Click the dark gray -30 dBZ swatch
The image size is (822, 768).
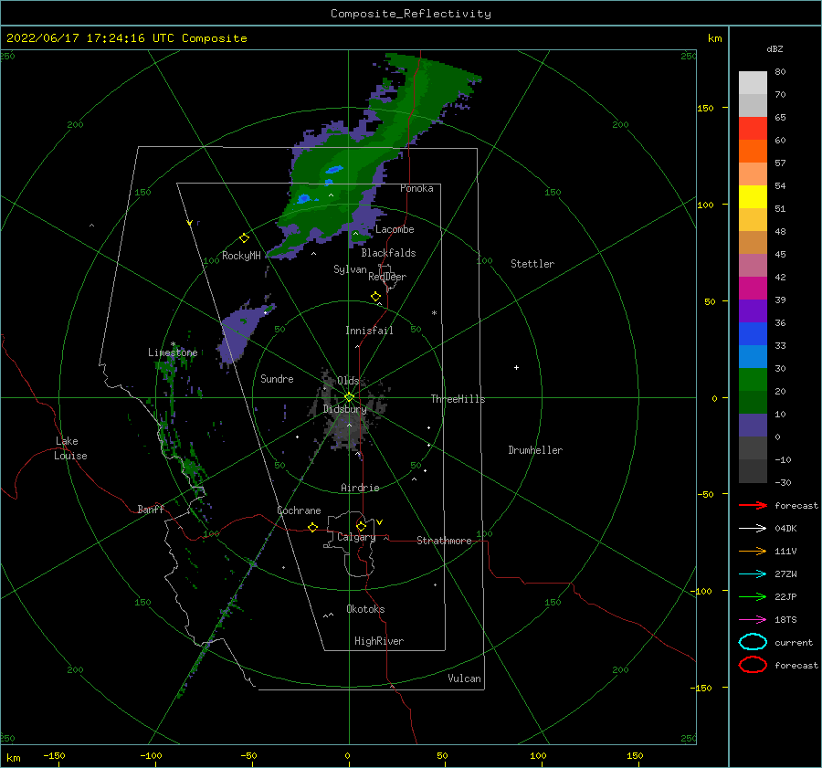[753, 471]
